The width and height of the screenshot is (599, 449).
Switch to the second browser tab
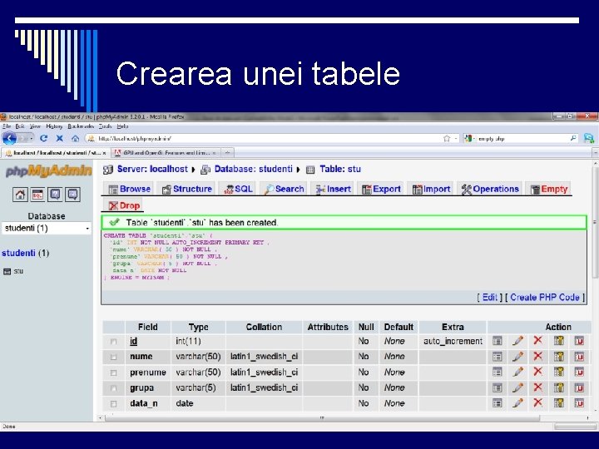(x=166, y=153)
